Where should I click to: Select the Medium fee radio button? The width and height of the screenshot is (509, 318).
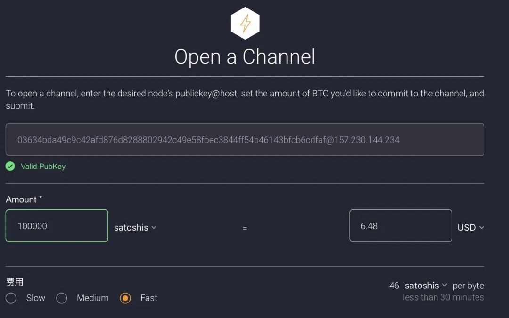(x=62, y=298)
